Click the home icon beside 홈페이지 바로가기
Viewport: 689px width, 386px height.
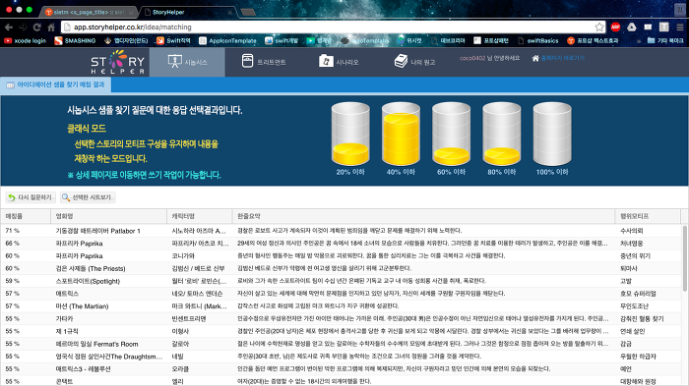click(535, 58)
